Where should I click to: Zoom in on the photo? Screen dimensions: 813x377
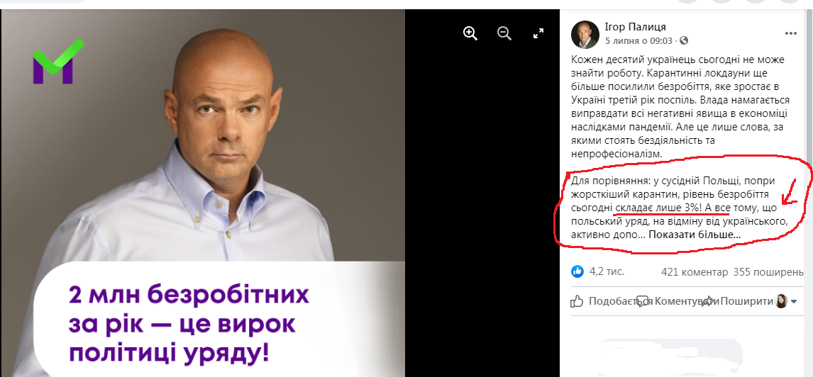[x=470, y=34]
